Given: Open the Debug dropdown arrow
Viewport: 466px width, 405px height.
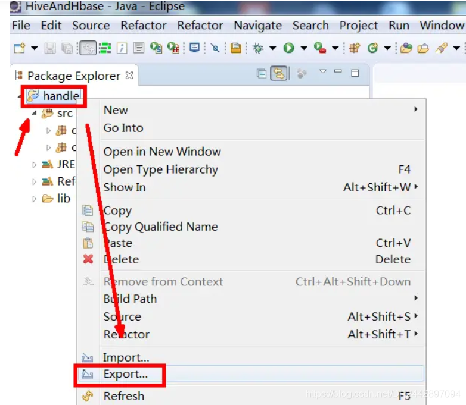Looking at the screenshot, I should (272, 48).
